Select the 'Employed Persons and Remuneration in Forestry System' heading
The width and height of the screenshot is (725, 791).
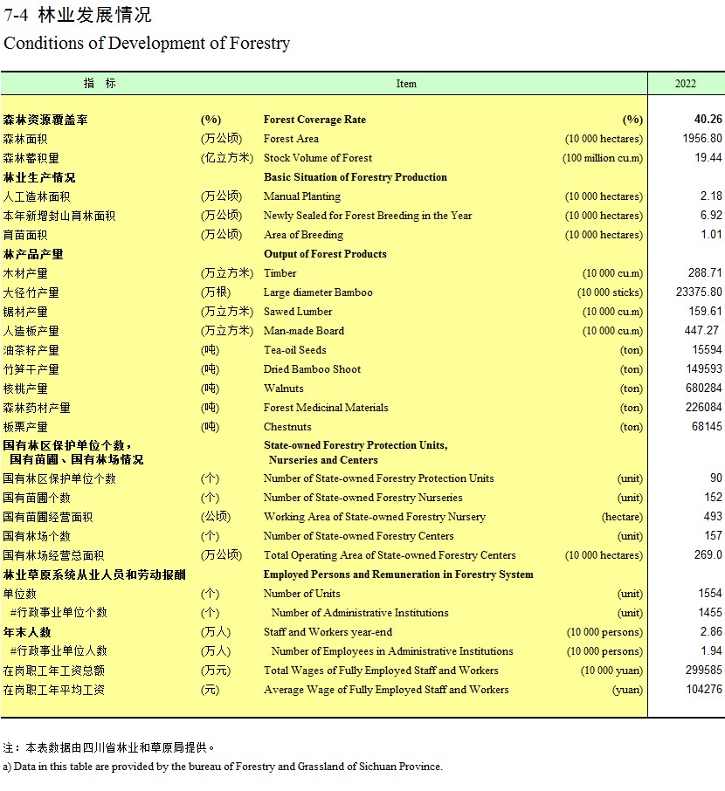coord(398,574)
